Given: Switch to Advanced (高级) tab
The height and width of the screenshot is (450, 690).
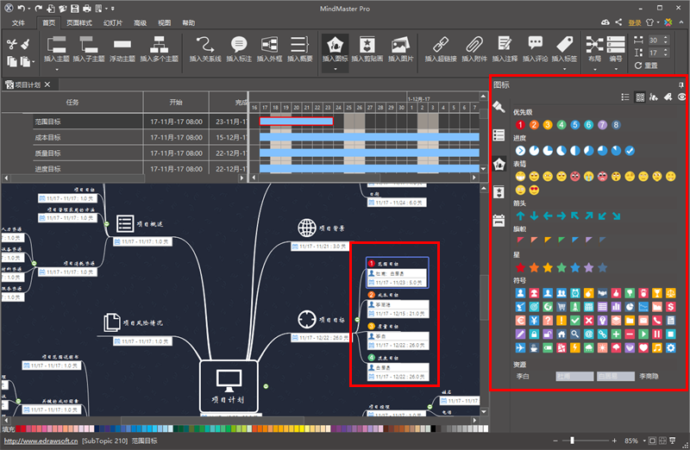Looking at the screenshot, I should click(x=140, y=23).
